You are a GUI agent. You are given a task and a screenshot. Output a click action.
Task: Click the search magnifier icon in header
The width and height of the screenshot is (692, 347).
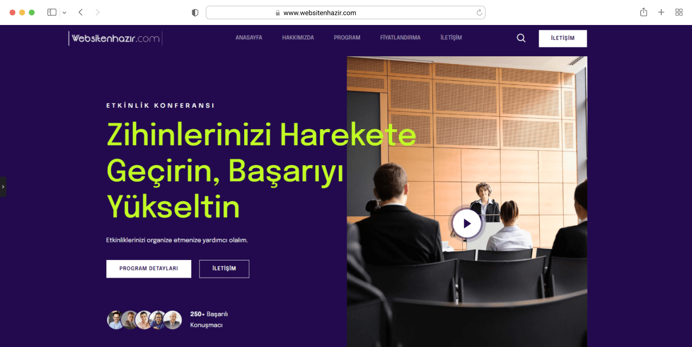[521, 38]
